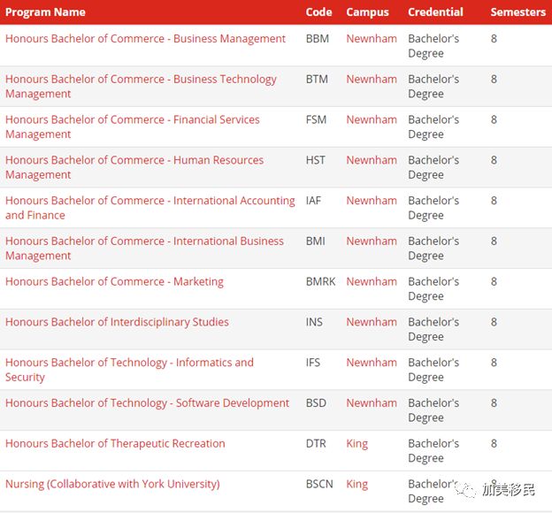Open Software Development program link
This screenshot has height=513, width=552.
point(147,403)
